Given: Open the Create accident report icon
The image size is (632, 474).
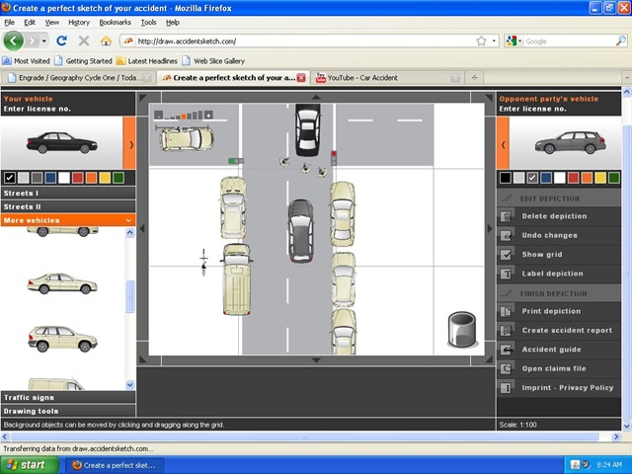Looking at the screenshot, I should (x=506, y=331).
